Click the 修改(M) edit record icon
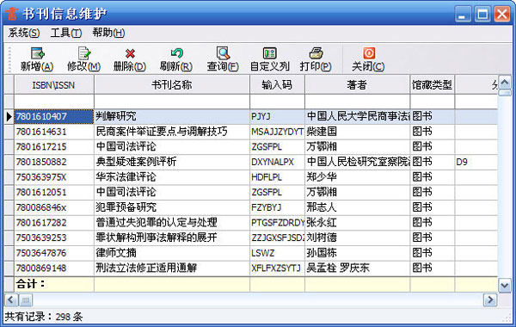The image size is (516, 327). pyautogui.click(x=84, y=53)
